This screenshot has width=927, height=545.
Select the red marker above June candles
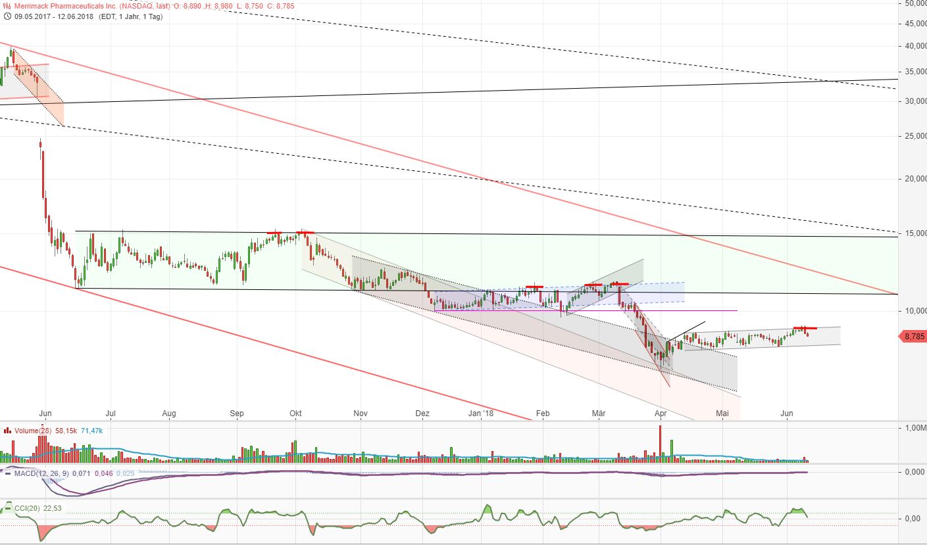tap(805, 327)
